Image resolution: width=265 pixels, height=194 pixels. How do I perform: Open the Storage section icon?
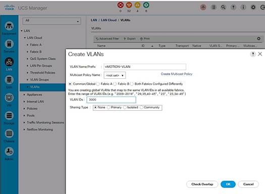[9, 116]
